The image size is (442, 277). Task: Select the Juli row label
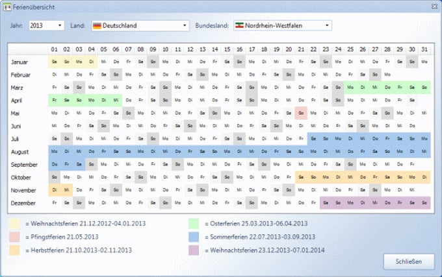pos(15,139)
